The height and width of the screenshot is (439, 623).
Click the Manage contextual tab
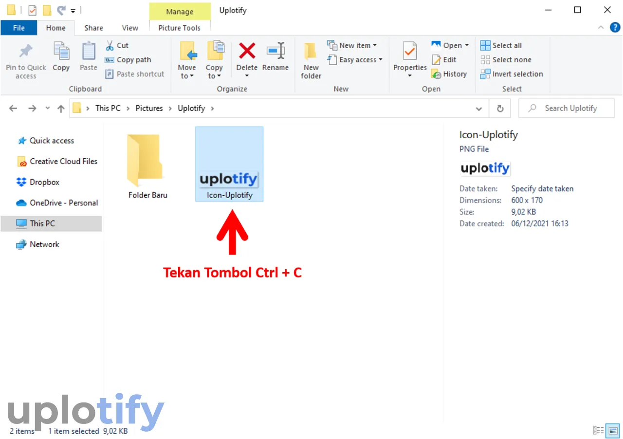180,11
